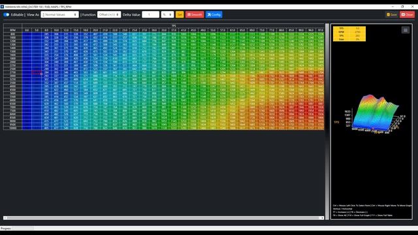Click the yellow Set button
The width and height of the screenshot is (418, 235).
[x=180, y=14]
